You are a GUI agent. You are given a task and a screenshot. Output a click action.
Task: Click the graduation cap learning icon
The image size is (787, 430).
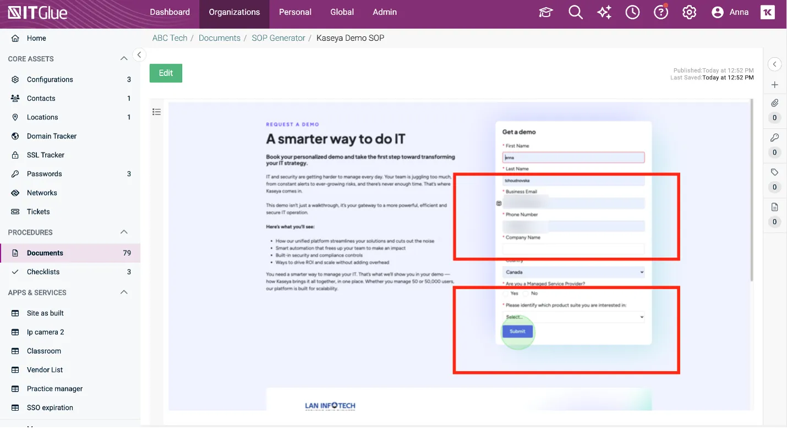coord(545,12)
